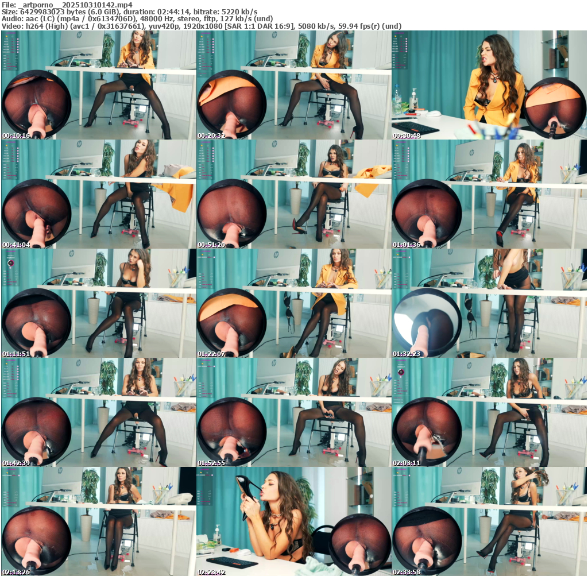Choose the thumbnail at 01:42:39

tap(99, 412)
